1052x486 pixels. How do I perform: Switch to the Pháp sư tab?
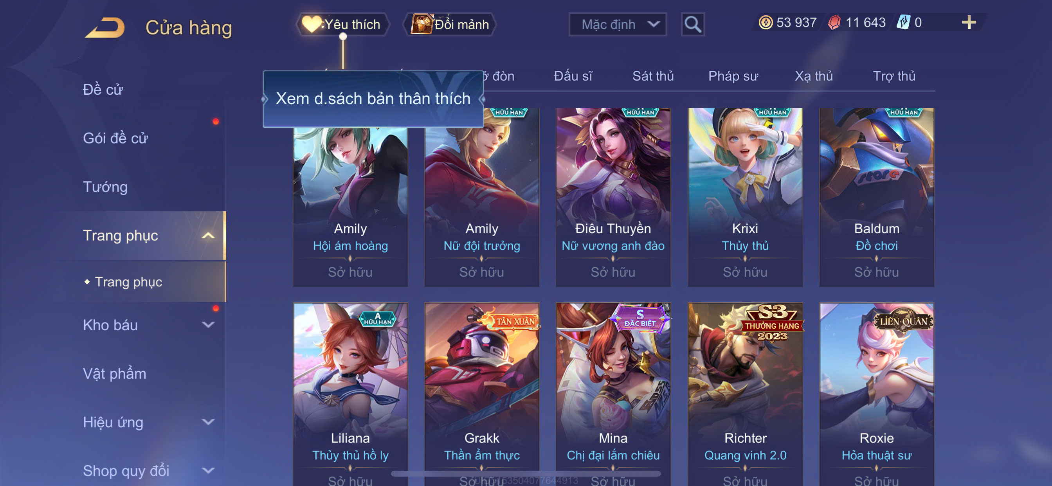[x=733, y=76]
